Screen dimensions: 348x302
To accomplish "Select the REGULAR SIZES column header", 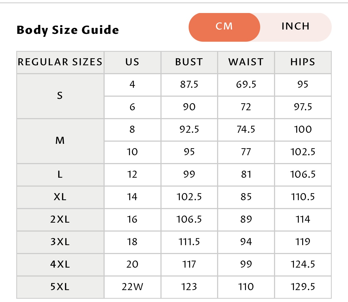I will tap(60, 62).
